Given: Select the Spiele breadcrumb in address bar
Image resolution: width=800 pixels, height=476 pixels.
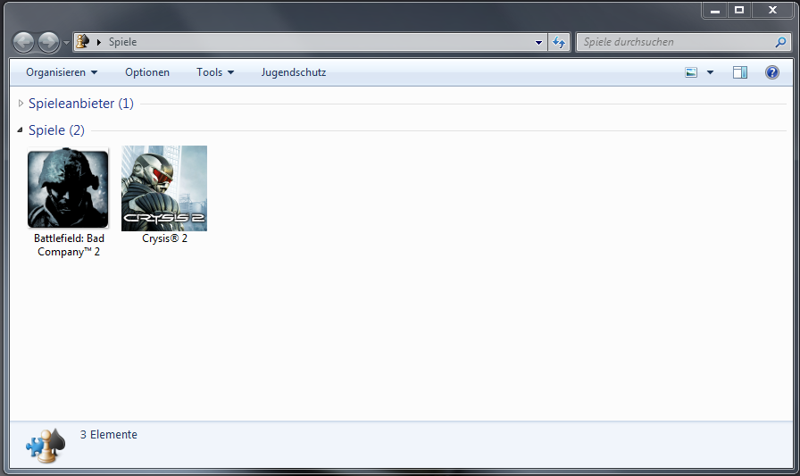Looking at the screenshot, I should (122, 42).
